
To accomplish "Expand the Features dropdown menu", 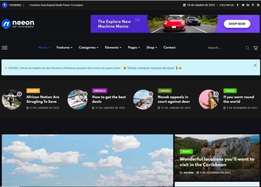I will [64, 48].
